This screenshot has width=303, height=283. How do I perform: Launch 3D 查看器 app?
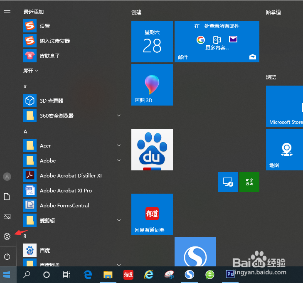point(72,101)
